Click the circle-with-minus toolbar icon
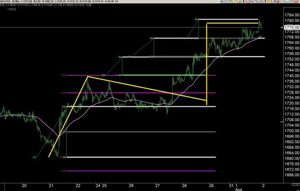Screen dimensions: 300x191 pyautogui.click(x=248, y=1)
